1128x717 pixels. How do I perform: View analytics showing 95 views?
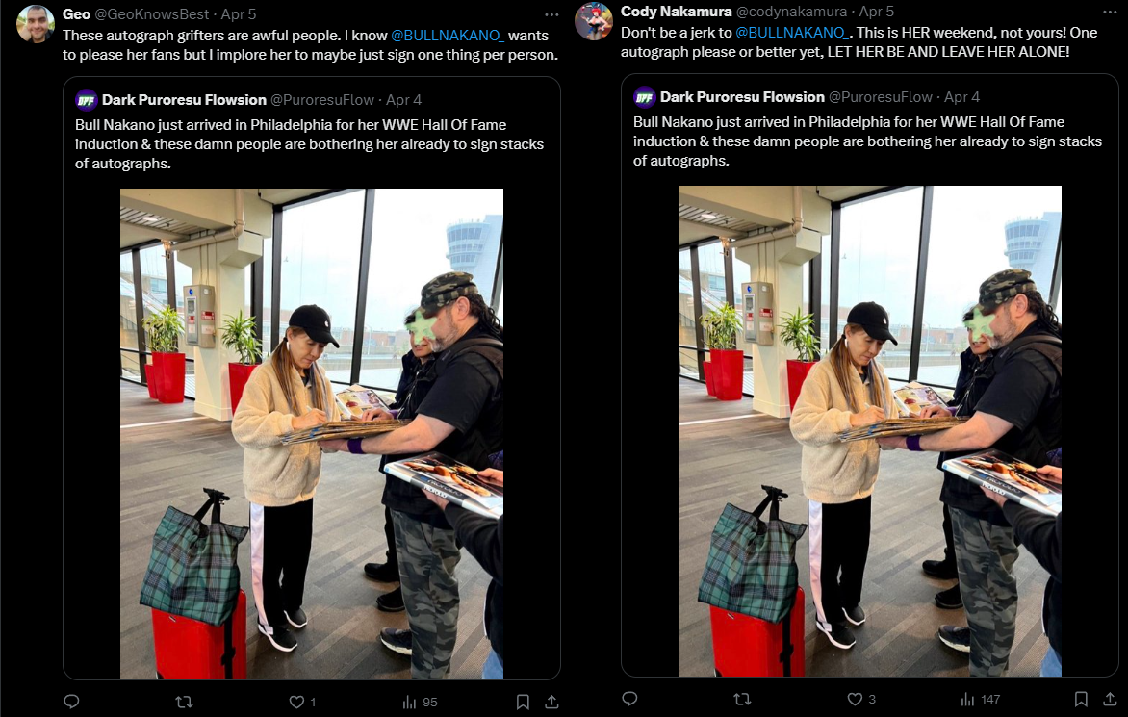420,702
